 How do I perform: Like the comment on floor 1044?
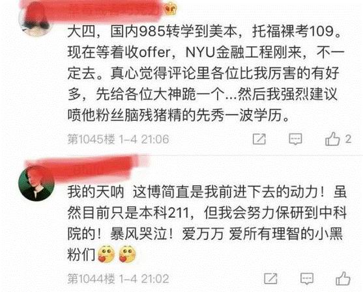[343, 278]
